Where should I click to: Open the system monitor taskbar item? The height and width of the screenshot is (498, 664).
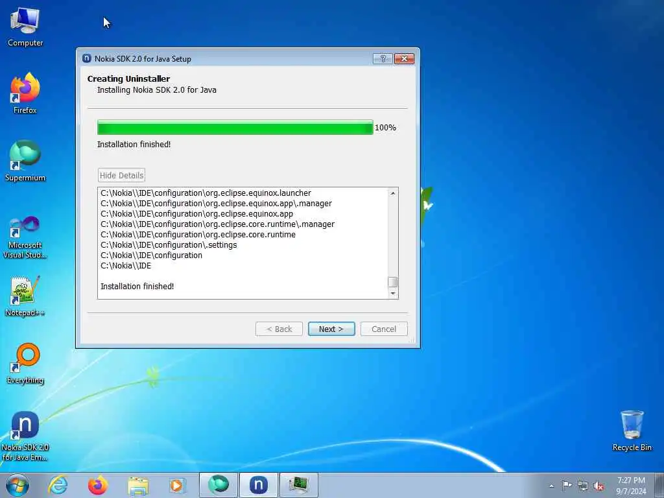298,485
